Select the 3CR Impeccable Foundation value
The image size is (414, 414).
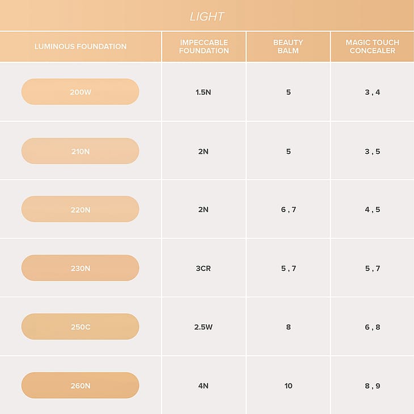[203, 268]
